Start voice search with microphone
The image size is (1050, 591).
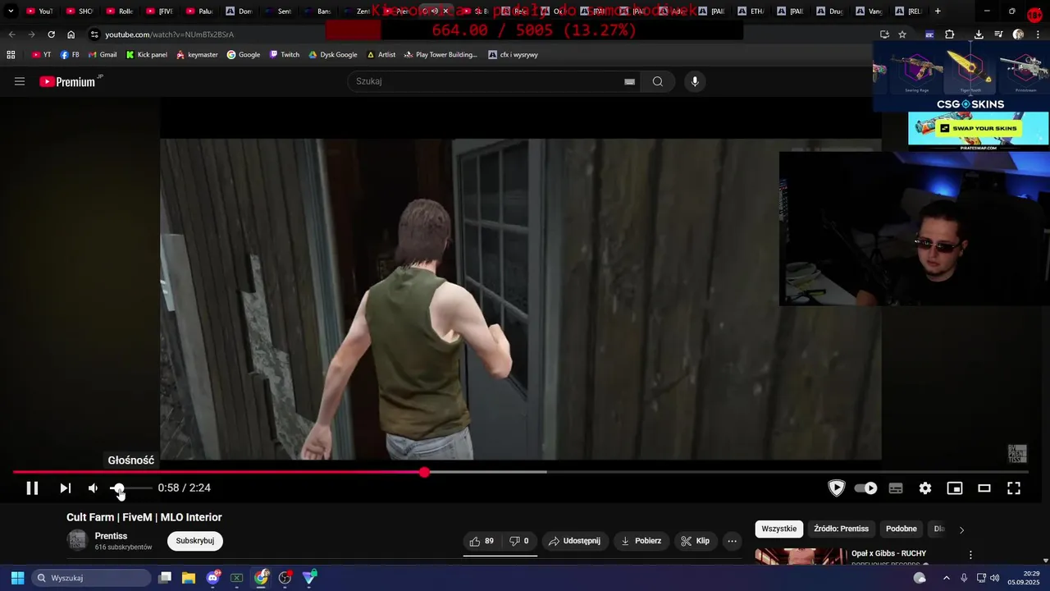(x=695, y=81)
